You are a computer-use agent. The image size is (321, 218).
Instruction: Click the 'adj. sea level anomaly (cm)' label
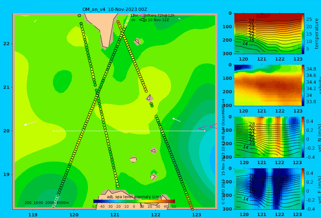coord(134,197)
